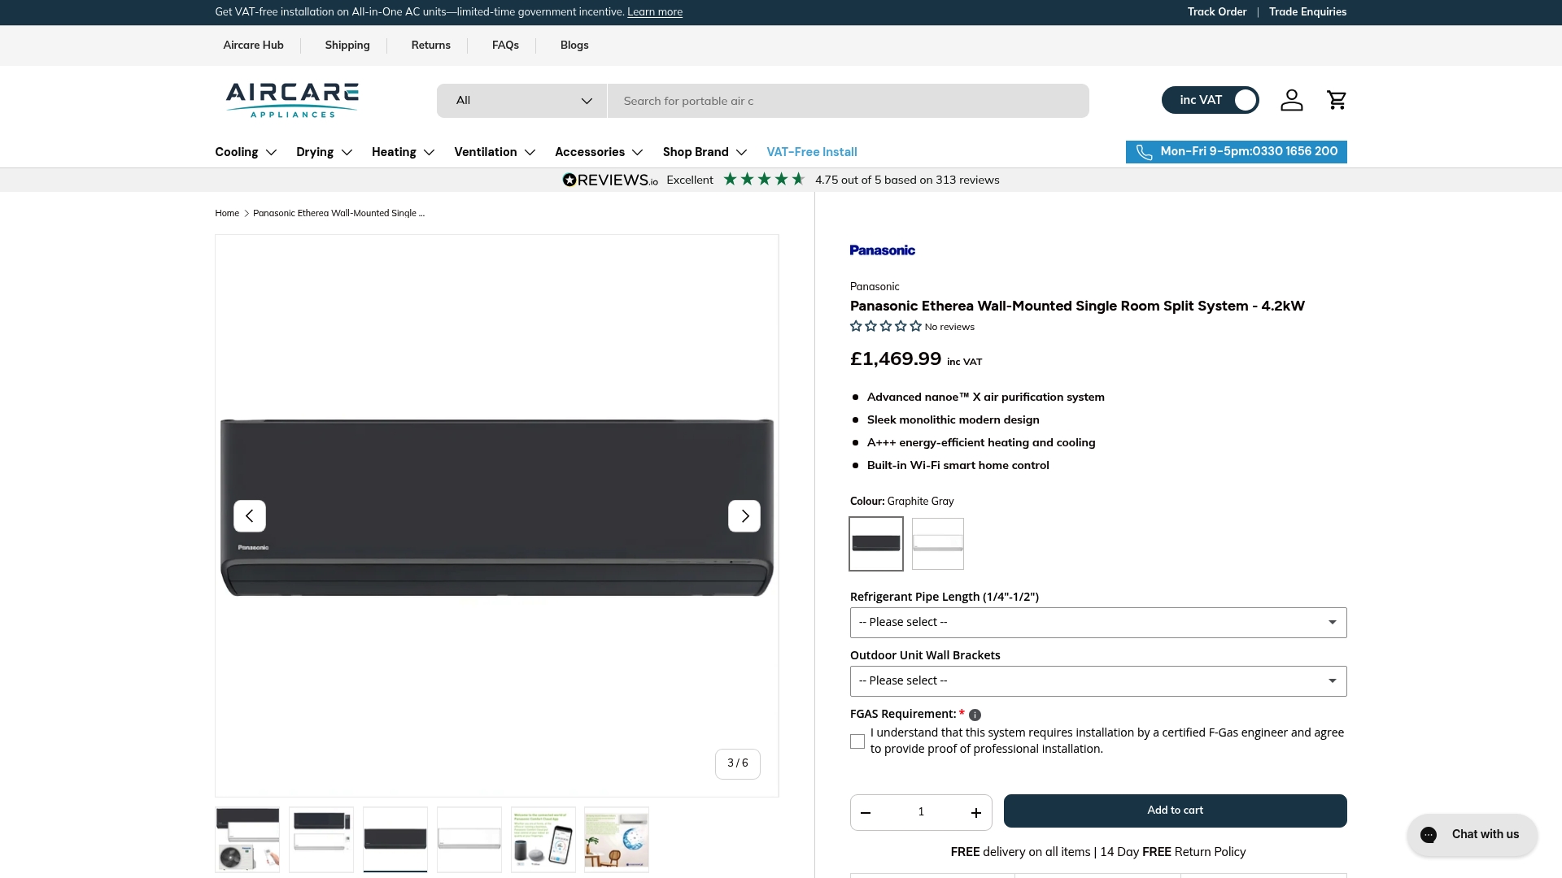This screenshot has width=1562, height=878.
Task: Select the smart home app thumbnail
Action: (x=543, y=840)
